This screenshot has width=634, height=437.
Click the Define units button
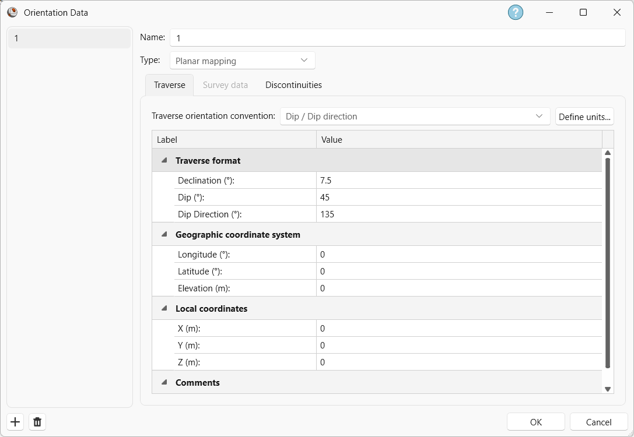click(x=584, y=116)
